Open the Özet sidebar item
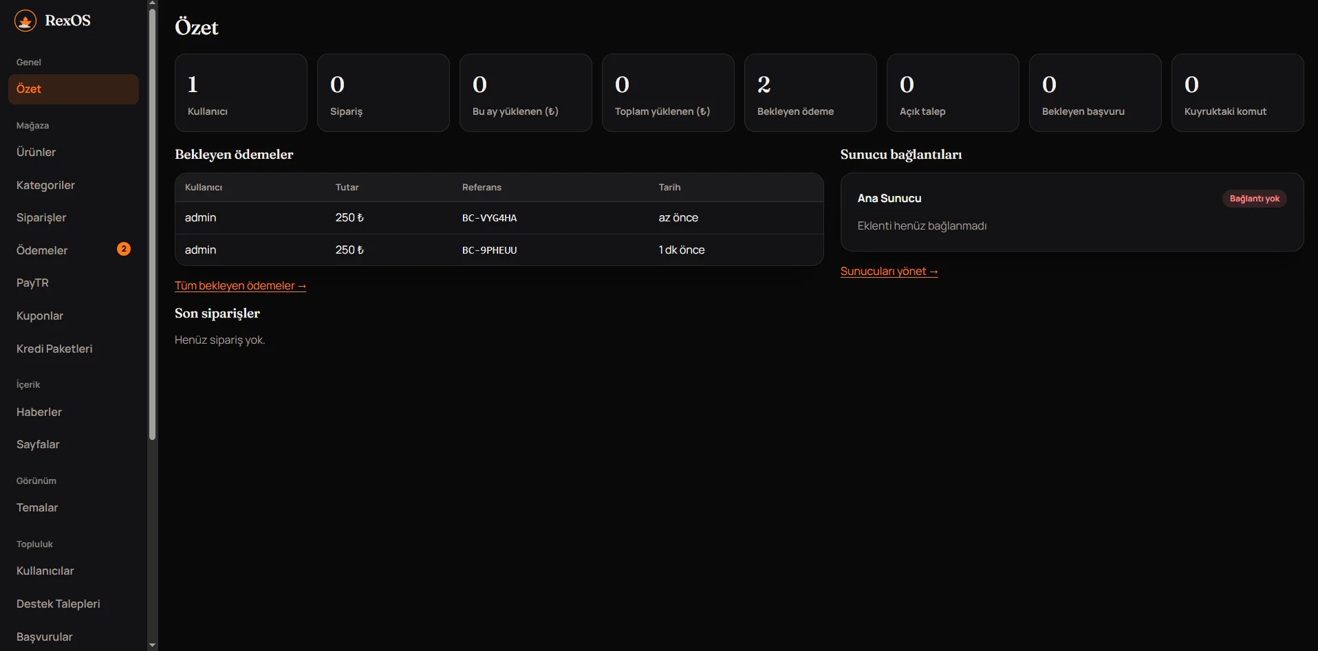The height and width of the screenshot is (651, 1318). (74, 89)
